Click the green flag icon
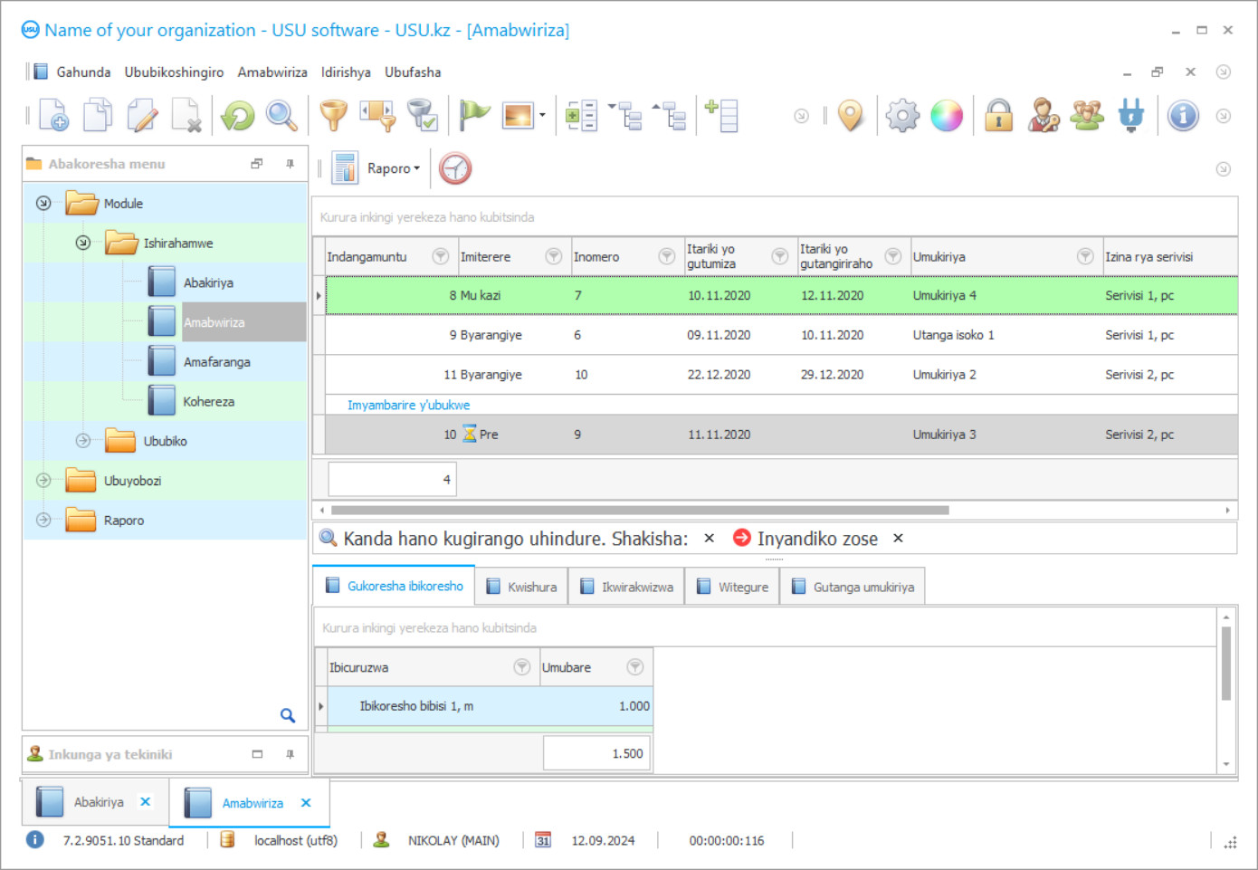This screenshot has width=1258, height=870. click(x=474, y=116)
